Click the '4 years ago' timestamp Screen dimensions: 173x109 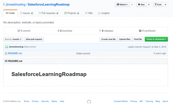tap(160, 54)
